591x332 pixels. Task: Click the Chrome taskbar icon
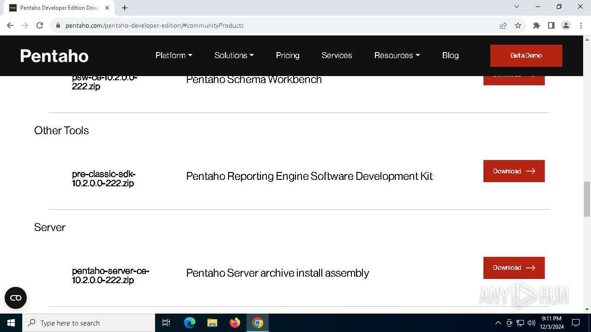pyautogui.click(x=258, y=323)
